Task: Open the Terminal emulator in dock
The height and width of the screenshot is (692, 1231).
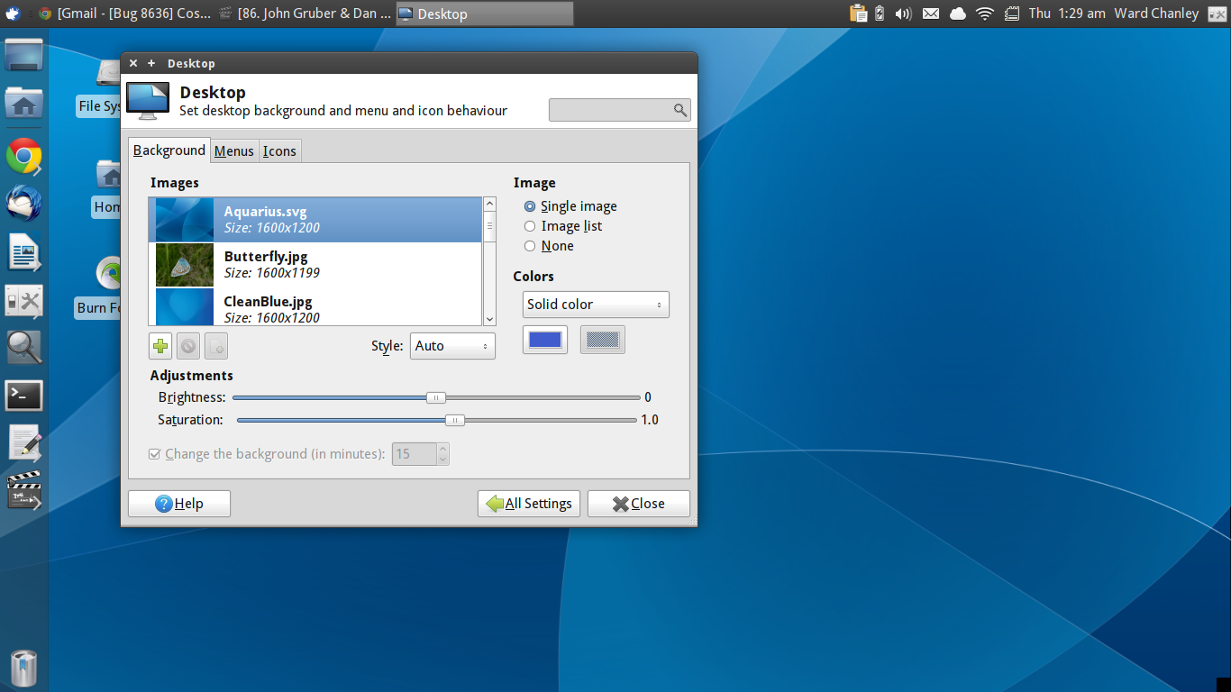Action: click(x=23, y=395)
